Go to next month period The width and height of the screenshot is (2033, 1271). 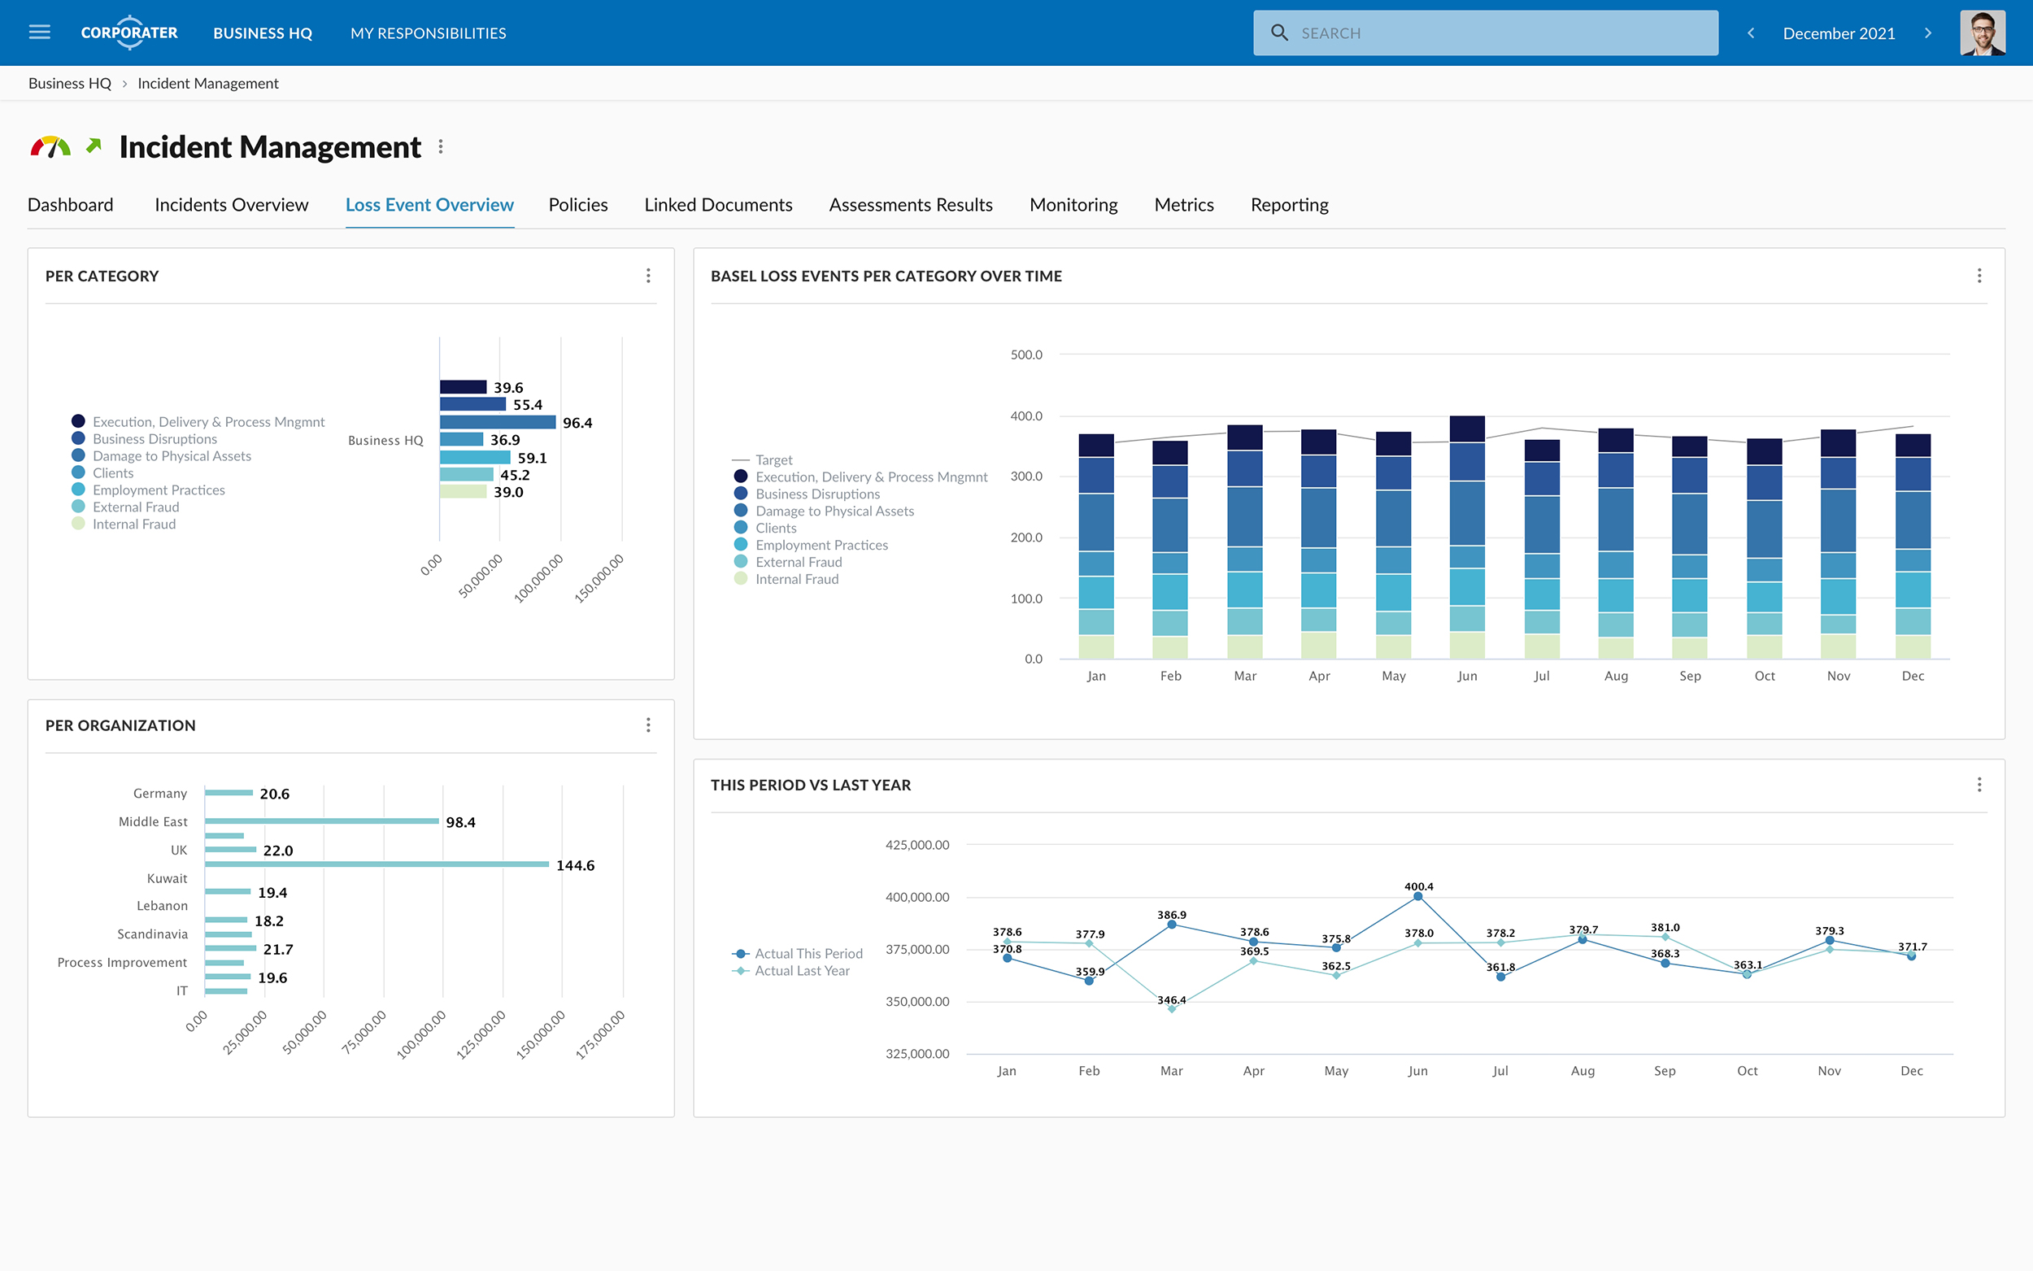1927,33
